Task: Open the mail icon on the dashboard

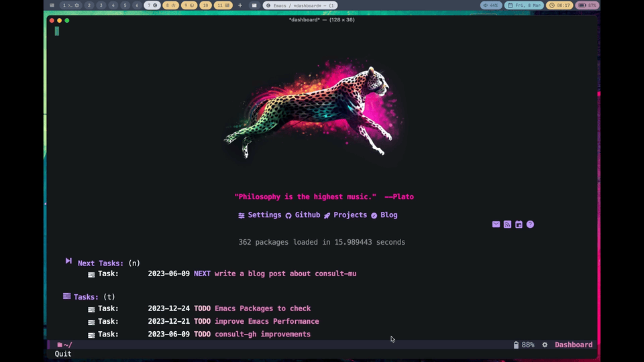Action: (496, 224)
